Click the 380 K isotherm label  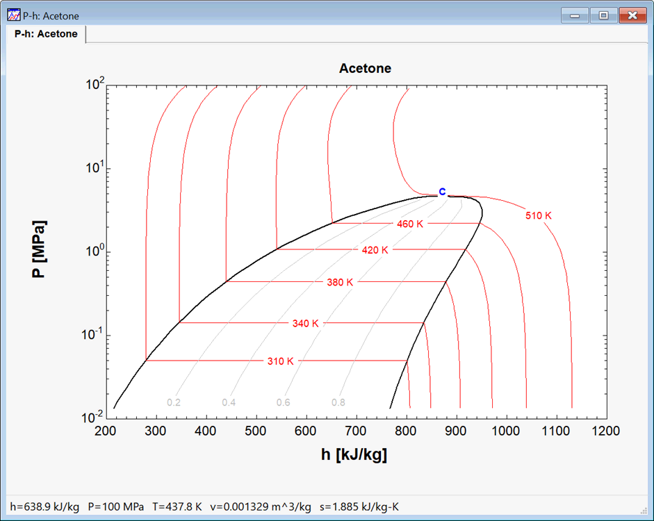click(340, 283)
